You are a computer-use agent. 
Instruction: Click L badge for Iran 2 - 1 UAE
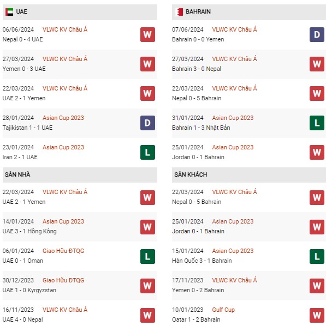coord(147,153)
